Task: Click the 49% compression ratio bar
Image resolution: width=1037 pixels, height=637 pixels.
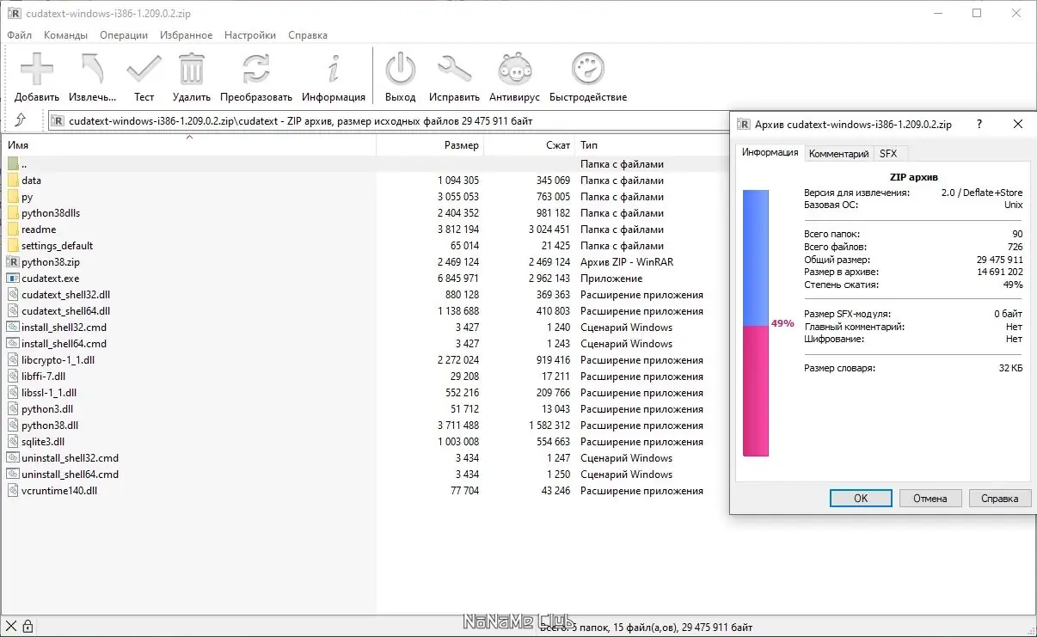Action: tap(756, 323)
